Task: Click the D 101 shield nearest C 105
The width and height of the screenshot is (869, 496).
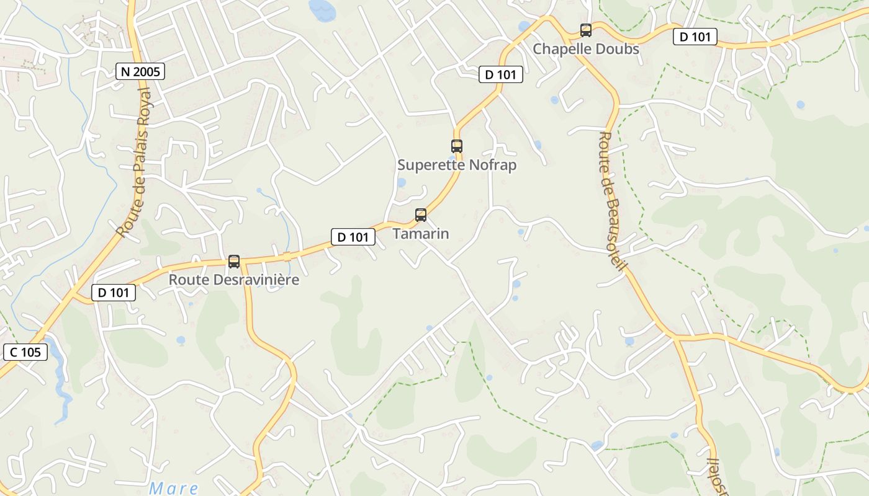Action: point(114,293)
